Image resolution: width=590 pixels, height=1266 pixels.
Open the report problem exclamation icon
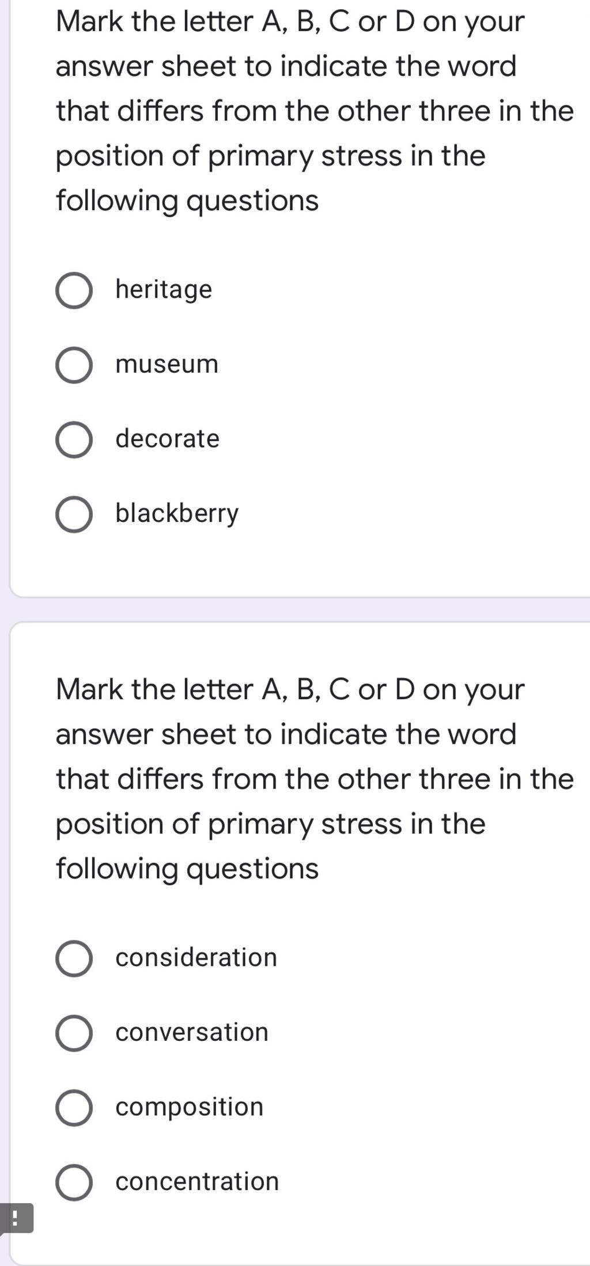pyautogui.click(x=16, y=1218)
